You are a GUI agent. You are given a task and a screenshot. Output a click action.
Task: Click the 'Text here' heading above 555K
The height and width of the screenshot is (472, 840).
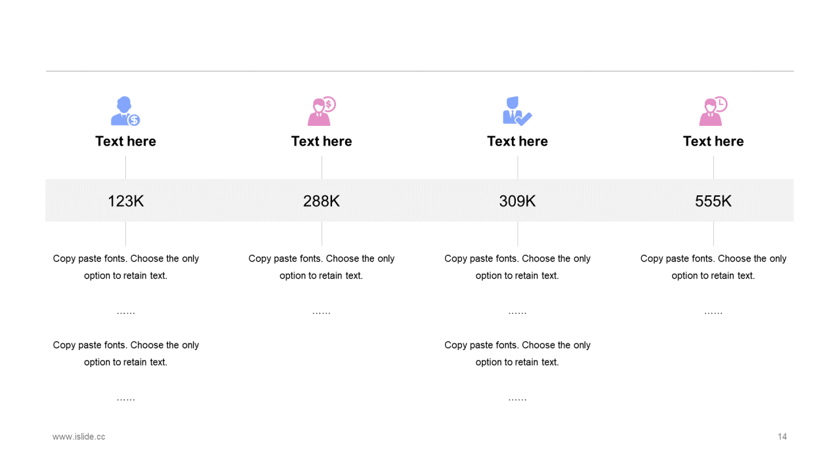713,142
